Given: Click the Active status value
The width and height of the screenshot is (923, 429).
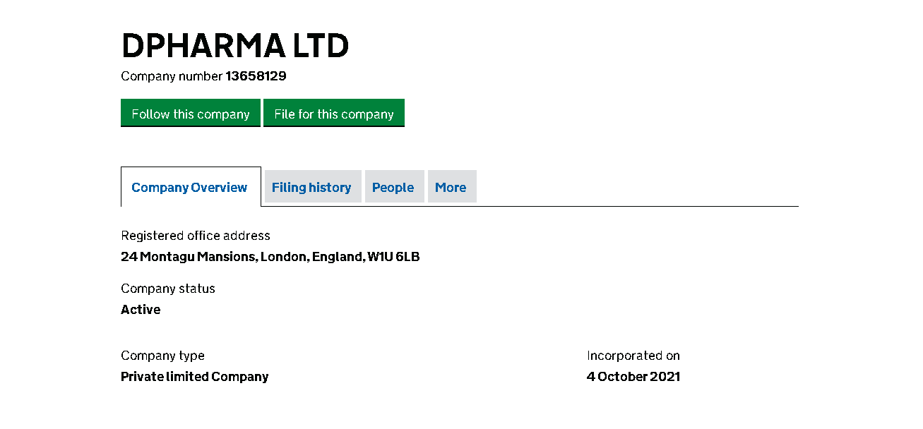Looking at the screenshot, I should tap(141, 310).
